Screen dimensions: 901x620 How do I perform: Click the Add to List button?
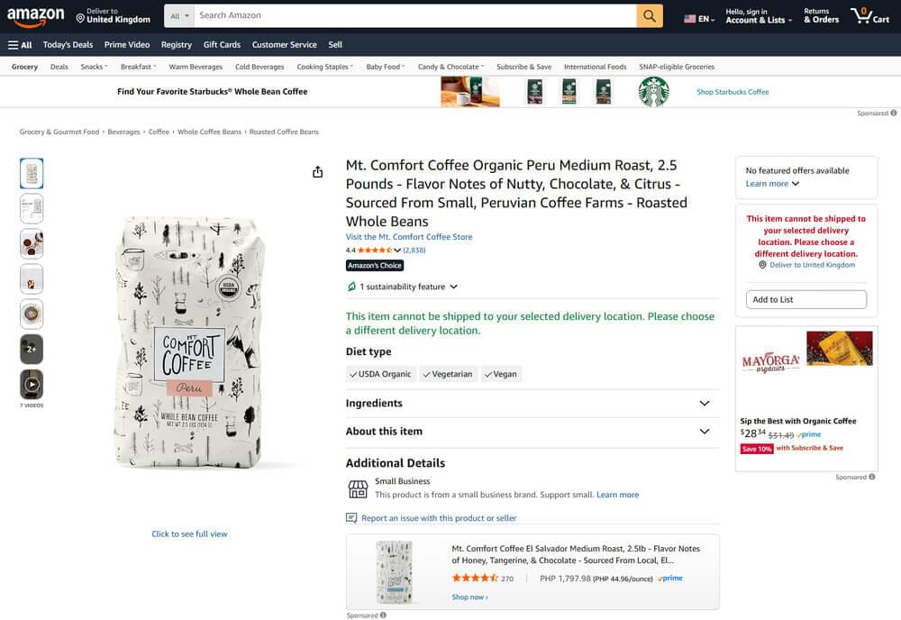[805, 299]
